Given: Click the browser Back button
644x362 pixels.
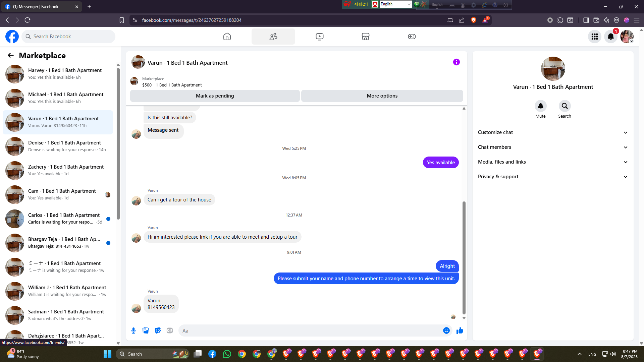Looking at the screenshot, I should click(x=7, y=20).
